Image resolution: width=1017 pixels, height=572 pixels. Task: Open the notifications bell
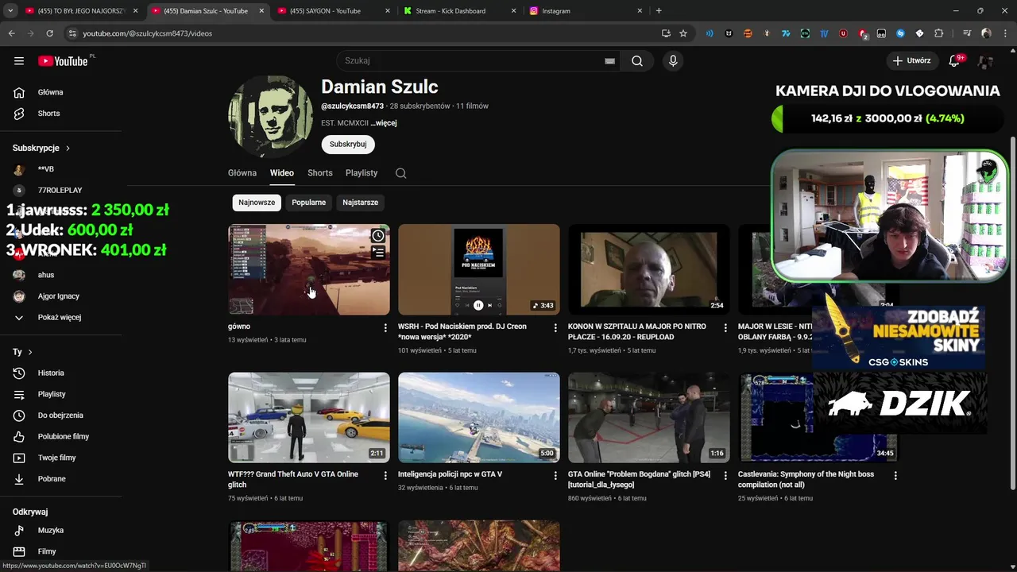point(955,61)
